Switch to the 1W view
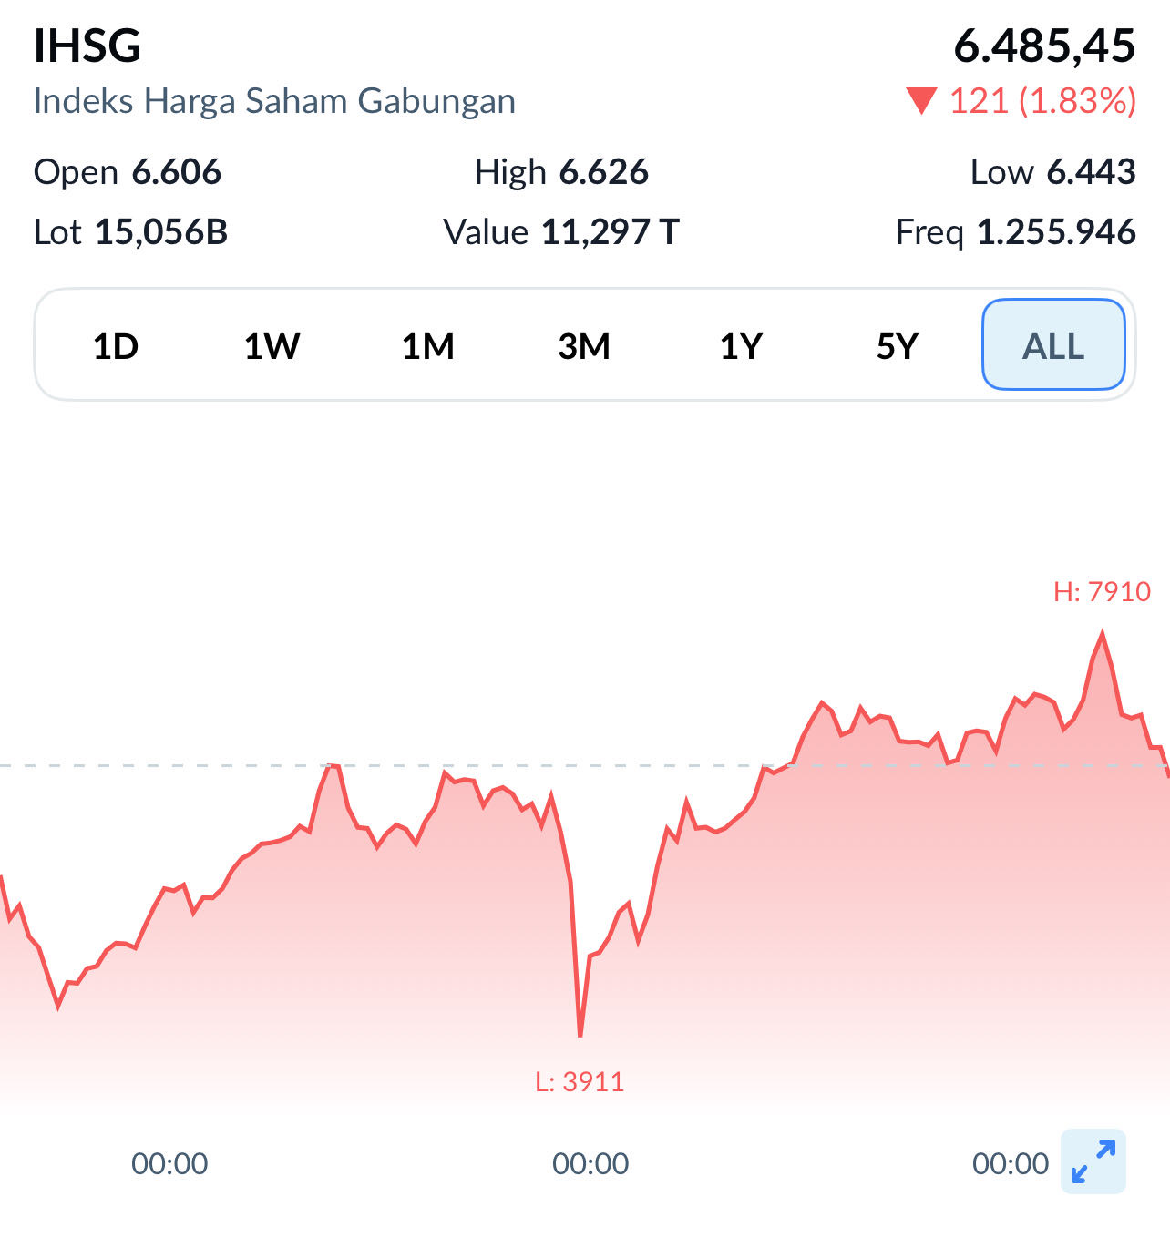Screen dimensions: 1170x1258 point(271,345)
